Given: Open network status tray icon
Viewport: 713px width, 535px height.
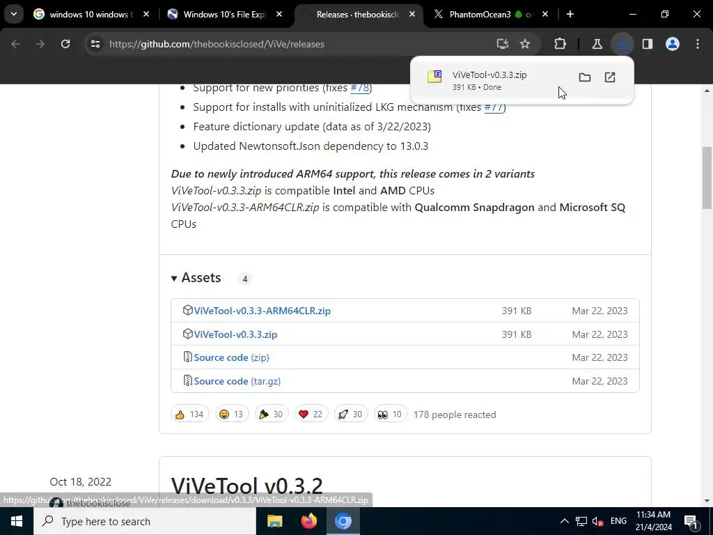Looking at the screenshot, I should coord(581,521).
